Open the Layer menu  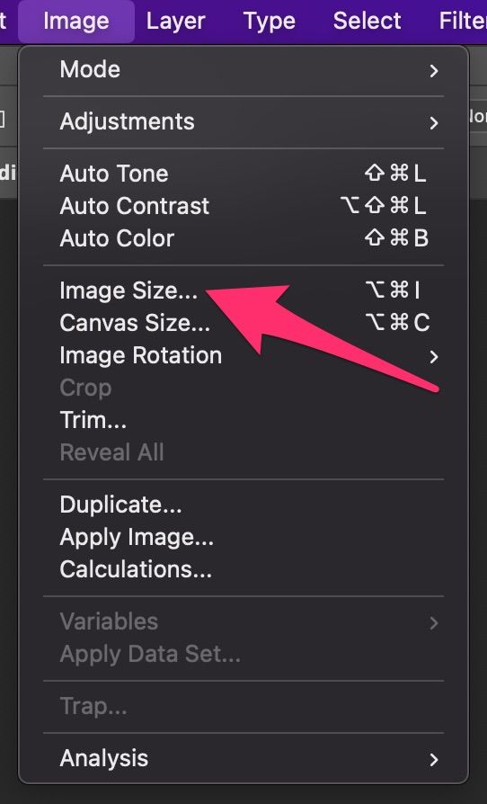tap(175, 22)
